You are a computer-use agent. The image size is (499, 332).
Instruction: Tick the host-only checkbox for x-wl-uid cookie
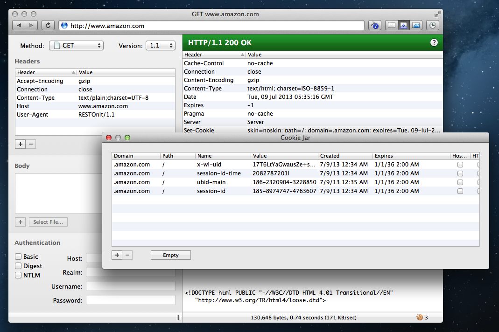460,165
